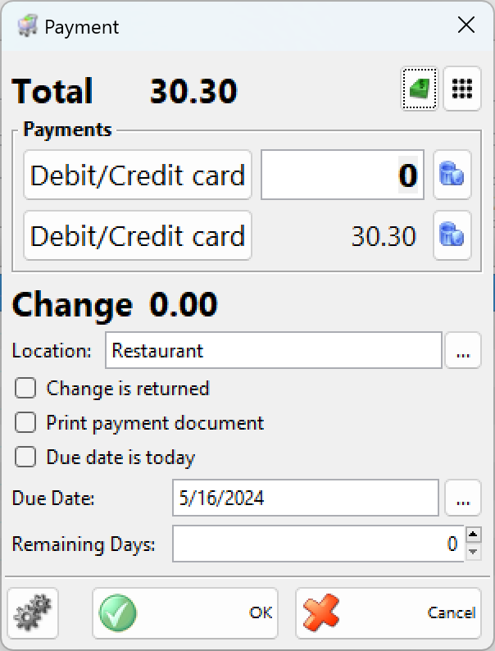
Task: Increase Remaining Days with the up arrow
Action: (x=473, y=535)
